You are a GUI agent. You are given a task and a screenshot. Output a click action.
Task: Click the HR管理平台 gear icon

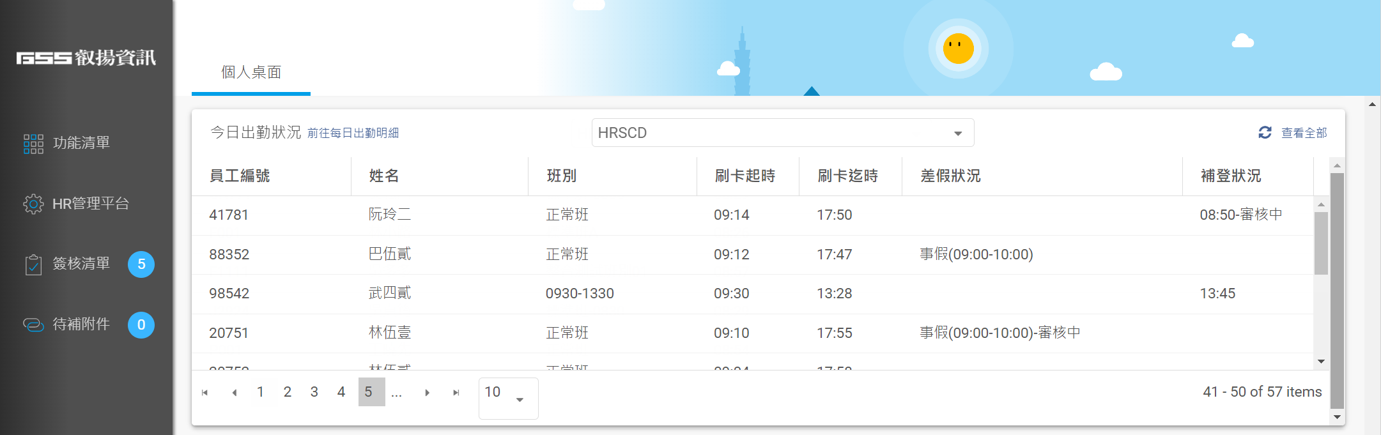point(33,204)
